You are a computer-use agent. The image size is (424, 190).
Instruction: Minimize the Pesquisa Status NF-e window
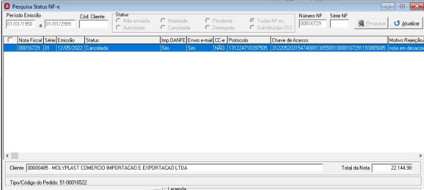point(387,7)
